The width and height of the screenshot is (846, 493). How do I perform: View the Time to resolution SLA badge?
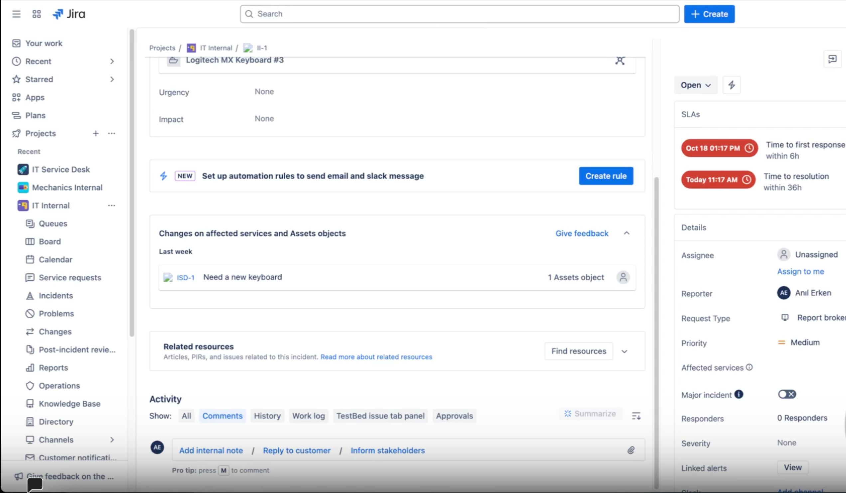pyautogui.click(x=718, y=179)
